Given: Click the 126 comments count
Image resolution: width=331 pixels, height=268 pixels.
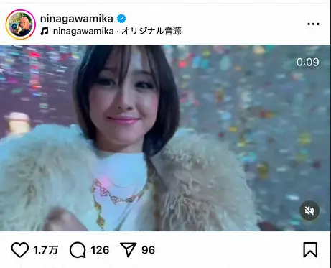Looking at the screenshot, I should (100, 250).
